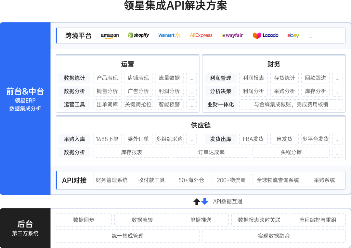Open the 1688下单 item
This screenshot has height=248, width=351.
click(107, 139)
